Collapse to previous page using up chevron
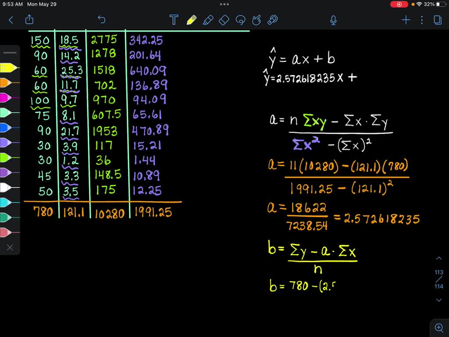 tap(439, 258)
